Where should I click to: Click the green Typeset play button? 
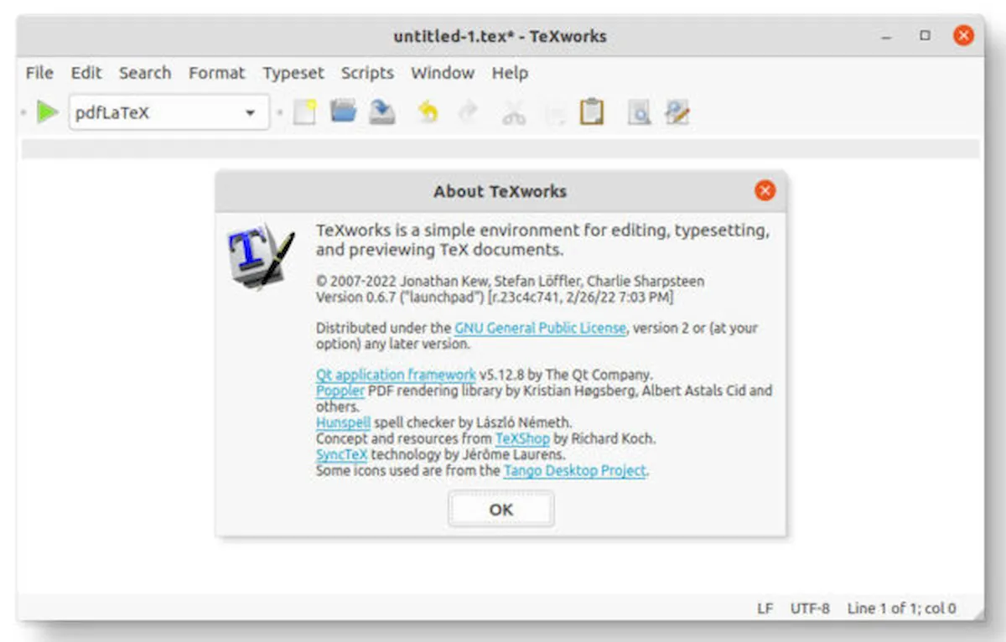(x=48, y=112)
